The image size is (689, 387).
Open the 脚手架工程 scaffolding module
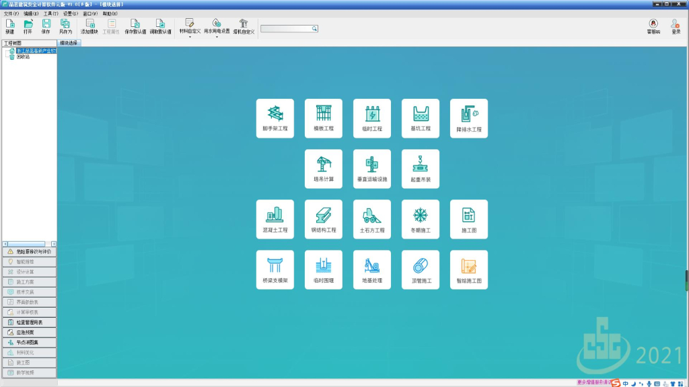pyautogui.click(x=275, y=118)
